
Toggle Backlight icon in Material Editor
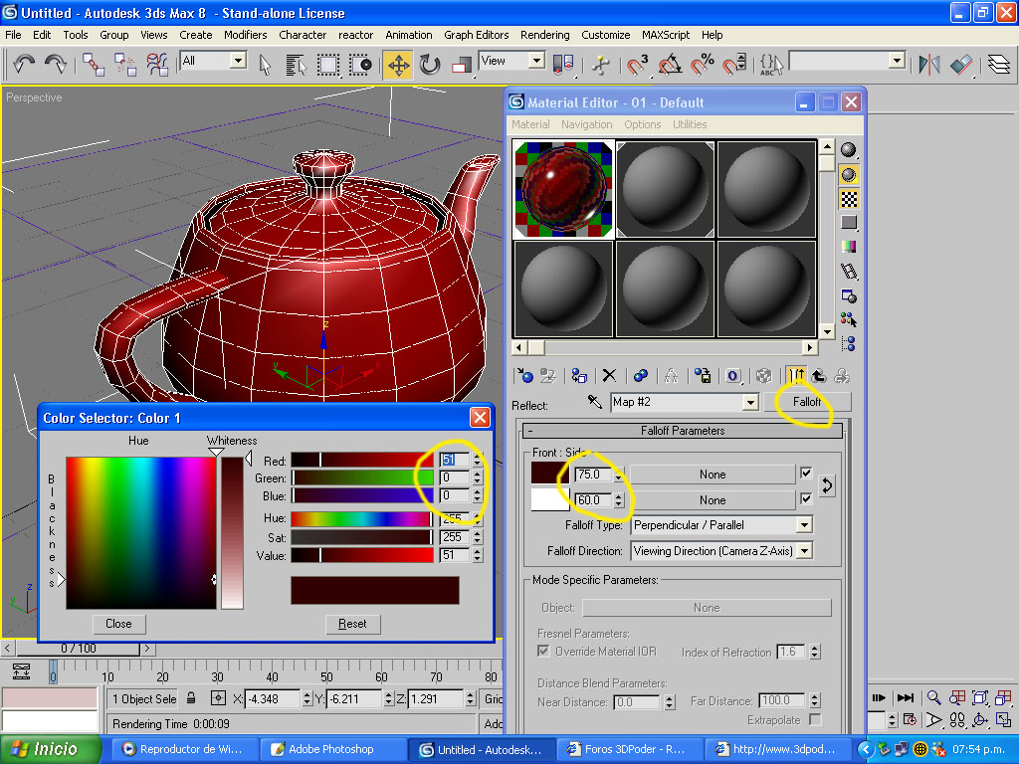(849, 174)
